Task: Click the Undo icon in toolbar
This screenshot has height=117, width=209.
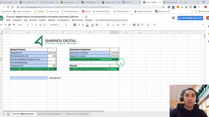Action: tap(1, 25)
